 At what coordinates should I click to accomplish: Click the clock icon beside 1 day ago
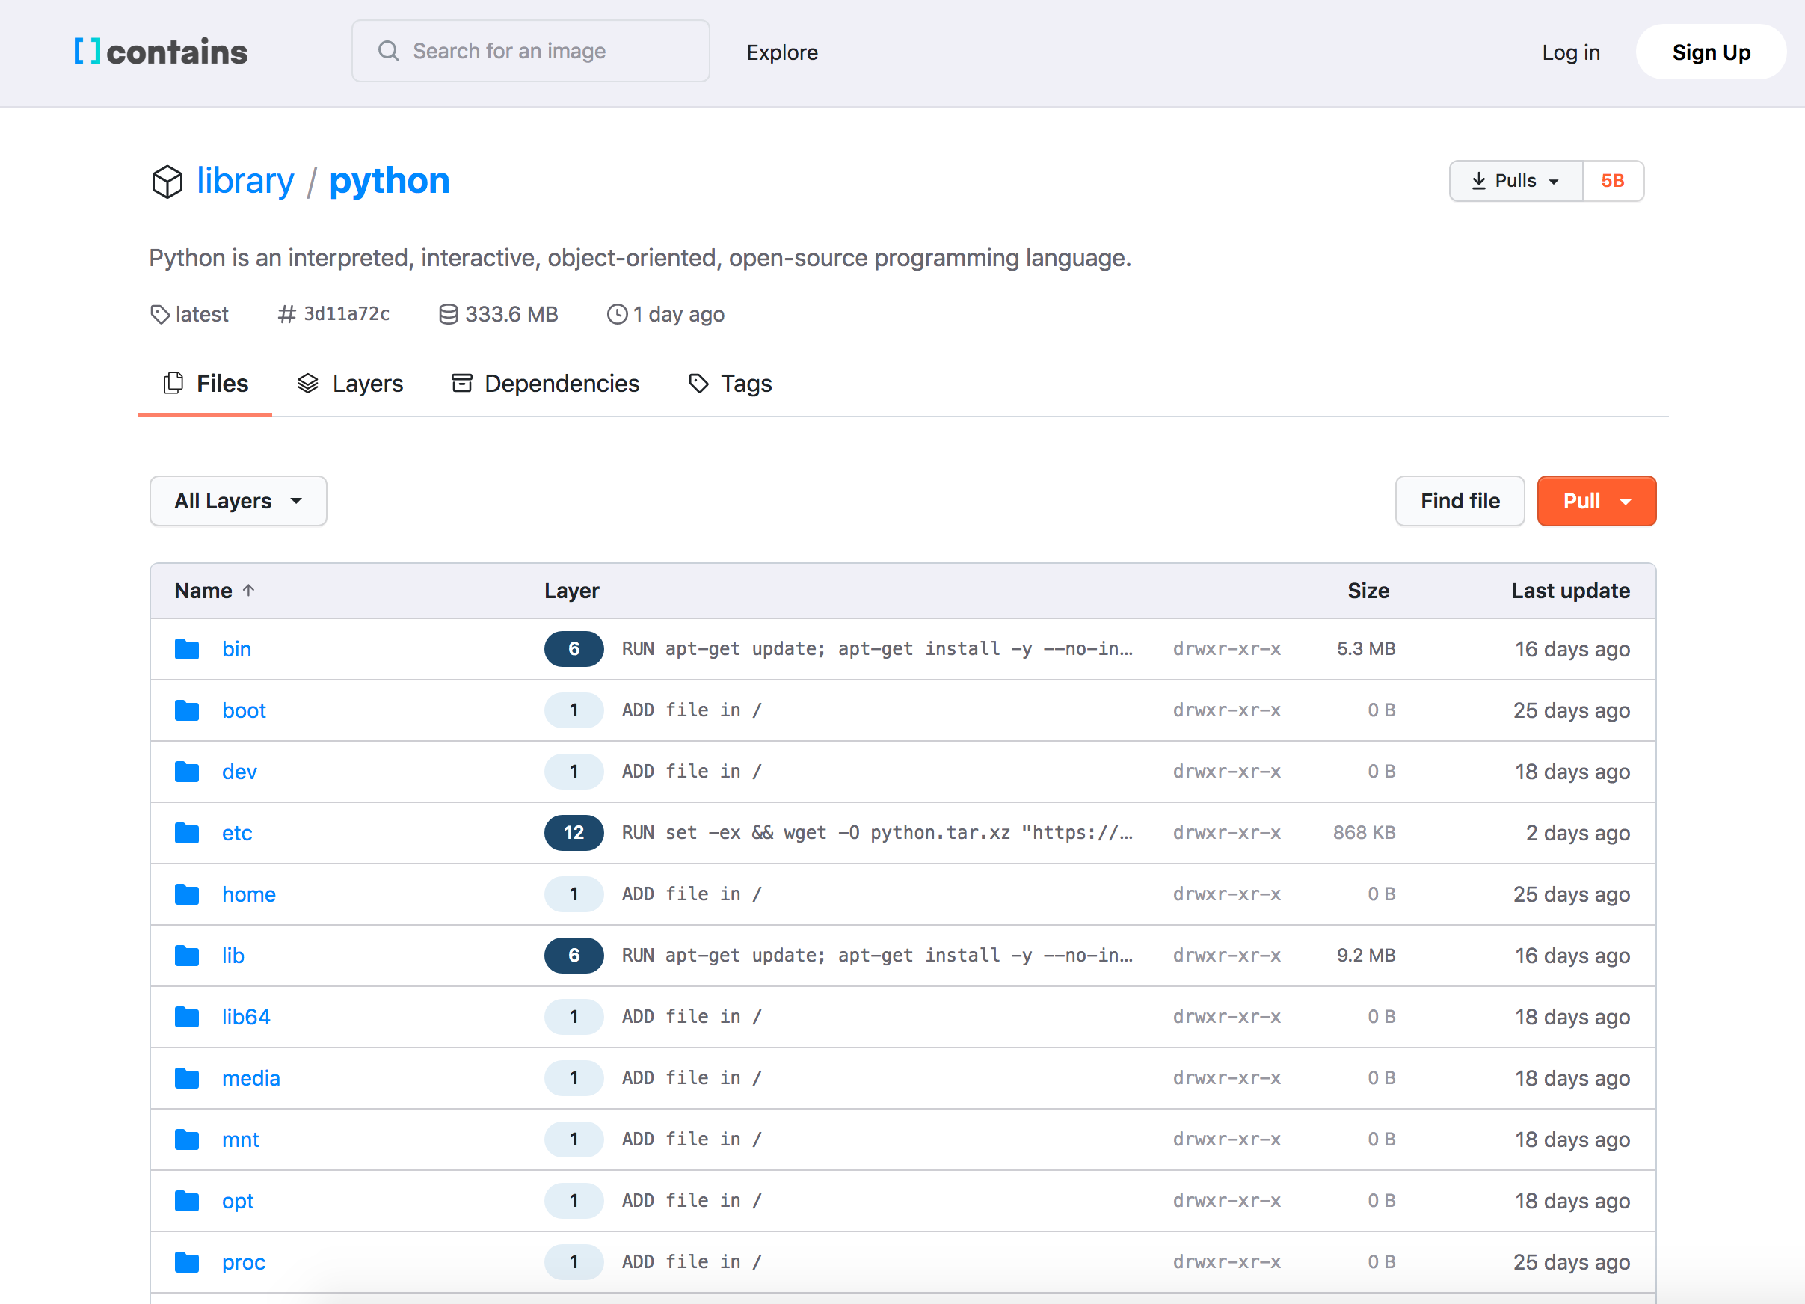pyautogui.click(x=617, y=314)
